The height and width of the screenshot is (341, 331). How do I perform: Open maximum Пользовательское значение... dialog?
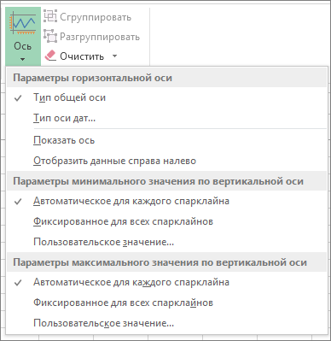click(x=166, y=323)
